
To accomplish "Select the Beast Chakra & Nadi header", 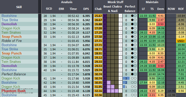I will tap(113, 9).
